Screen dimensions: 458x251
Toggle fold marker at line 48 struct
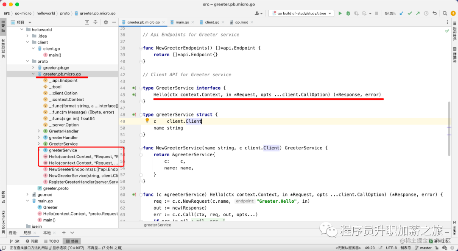[141, 115]
